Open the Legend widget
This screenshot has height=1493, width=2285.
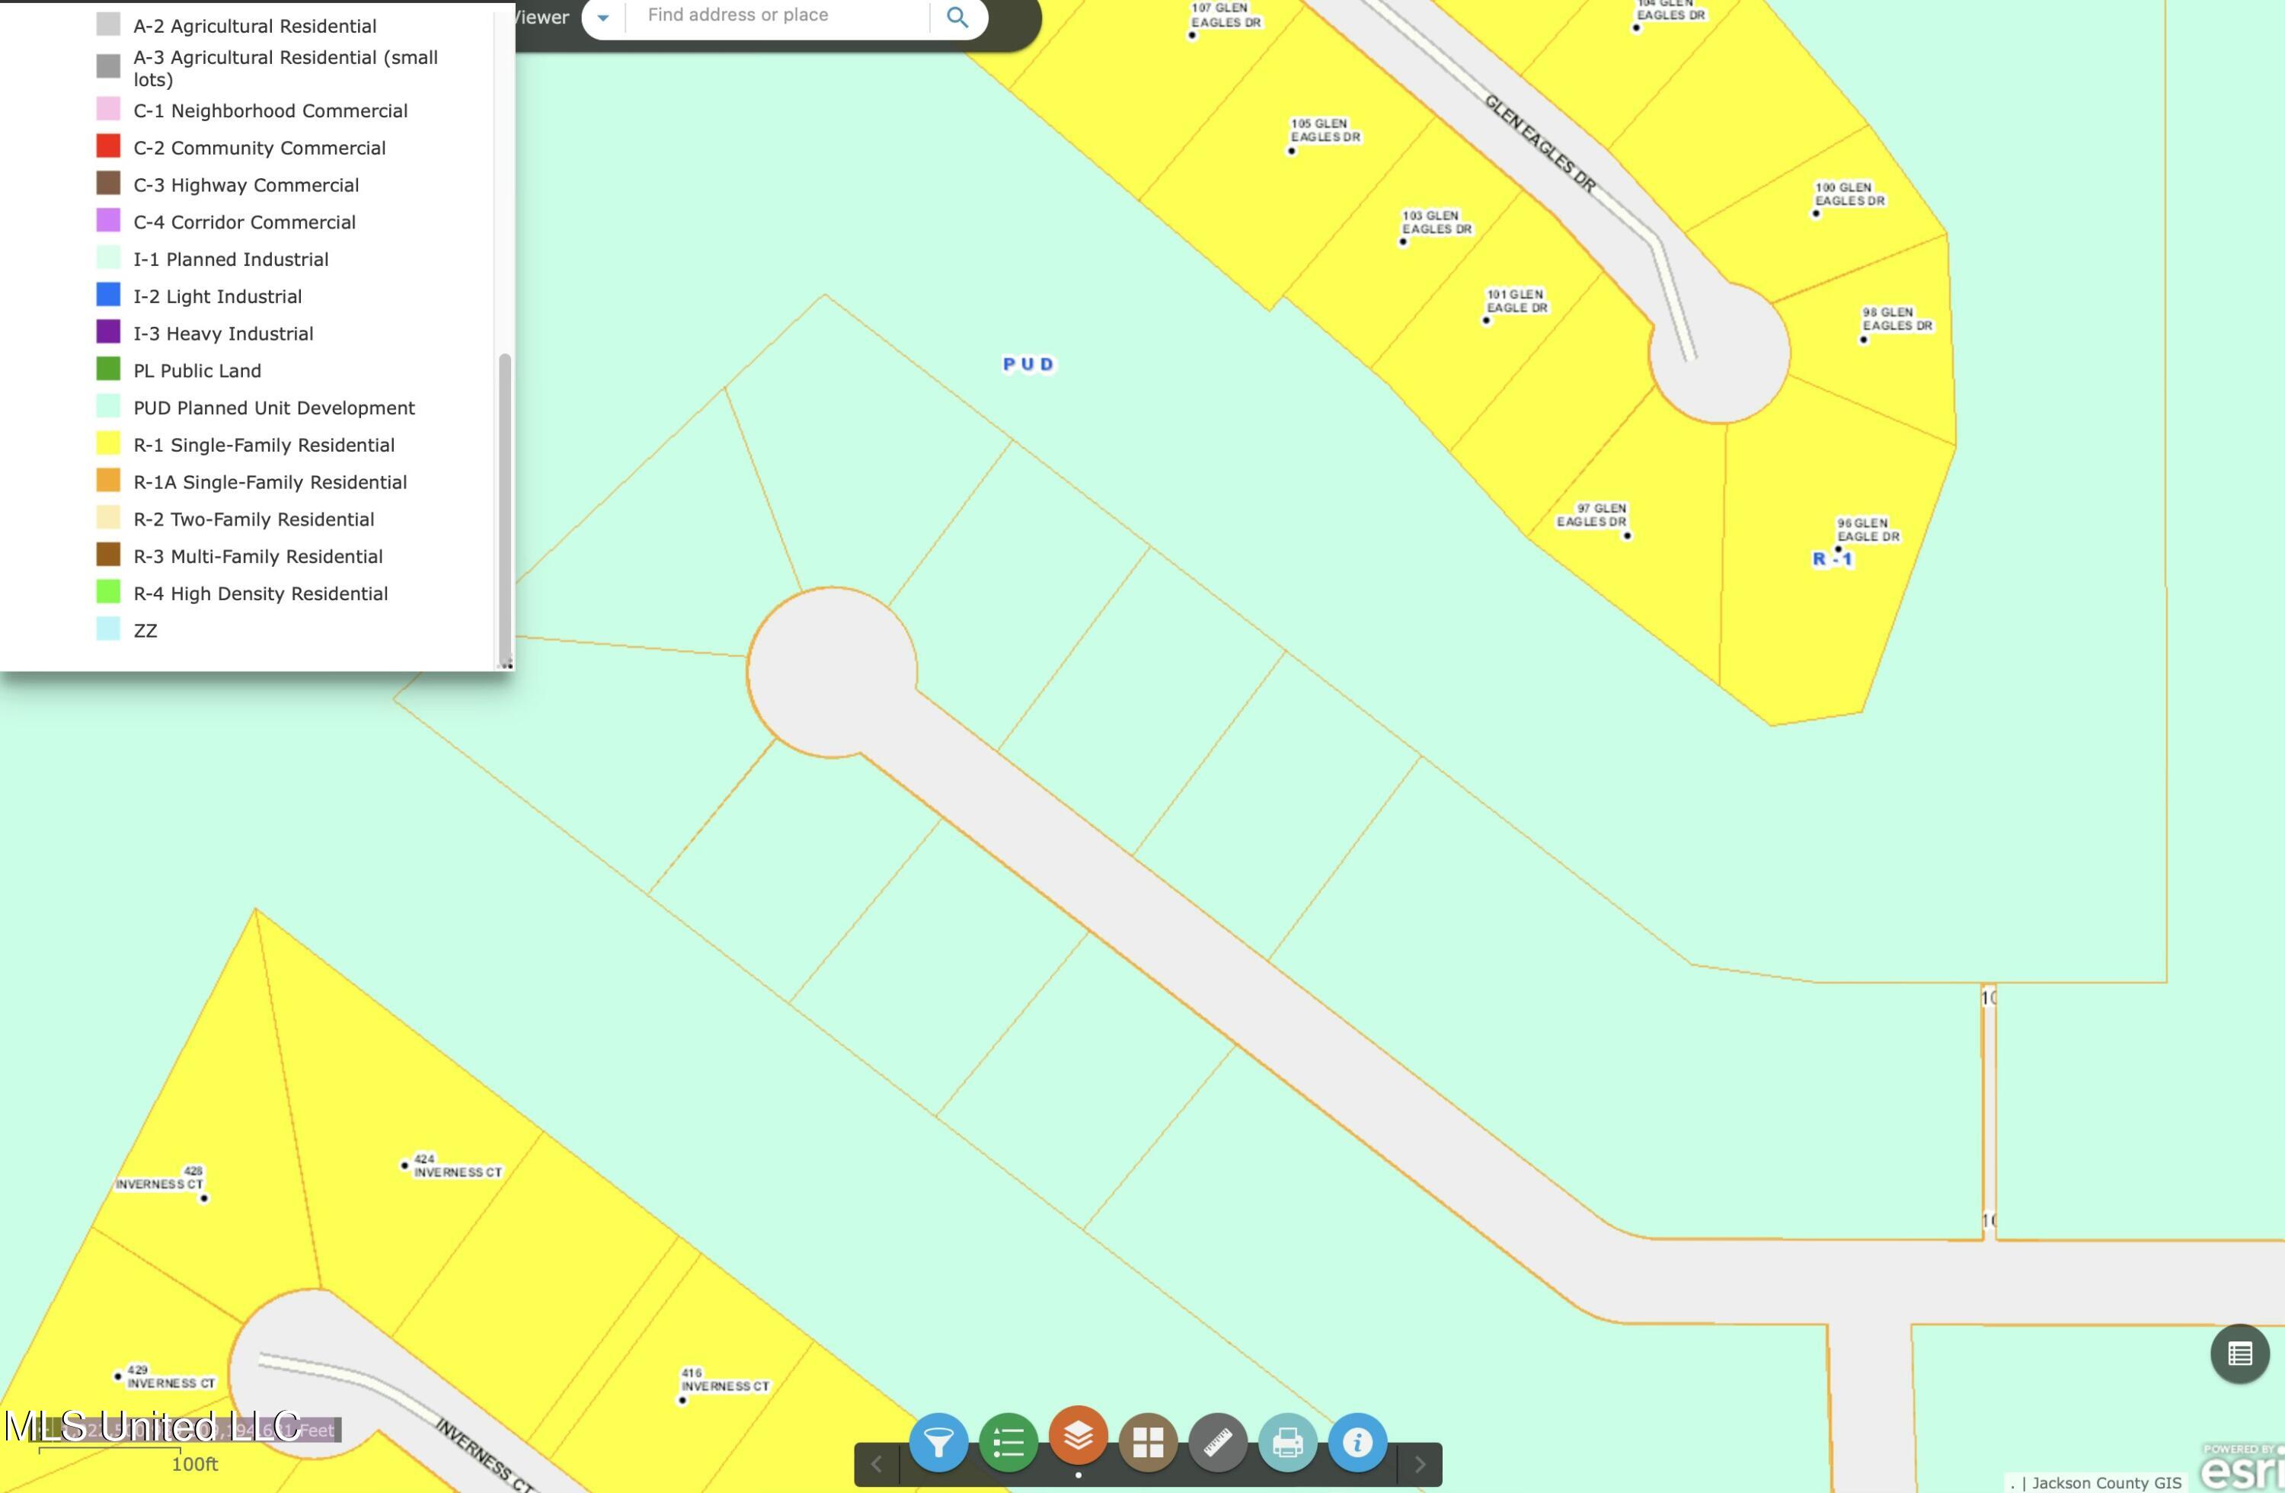[1008, 1441]
